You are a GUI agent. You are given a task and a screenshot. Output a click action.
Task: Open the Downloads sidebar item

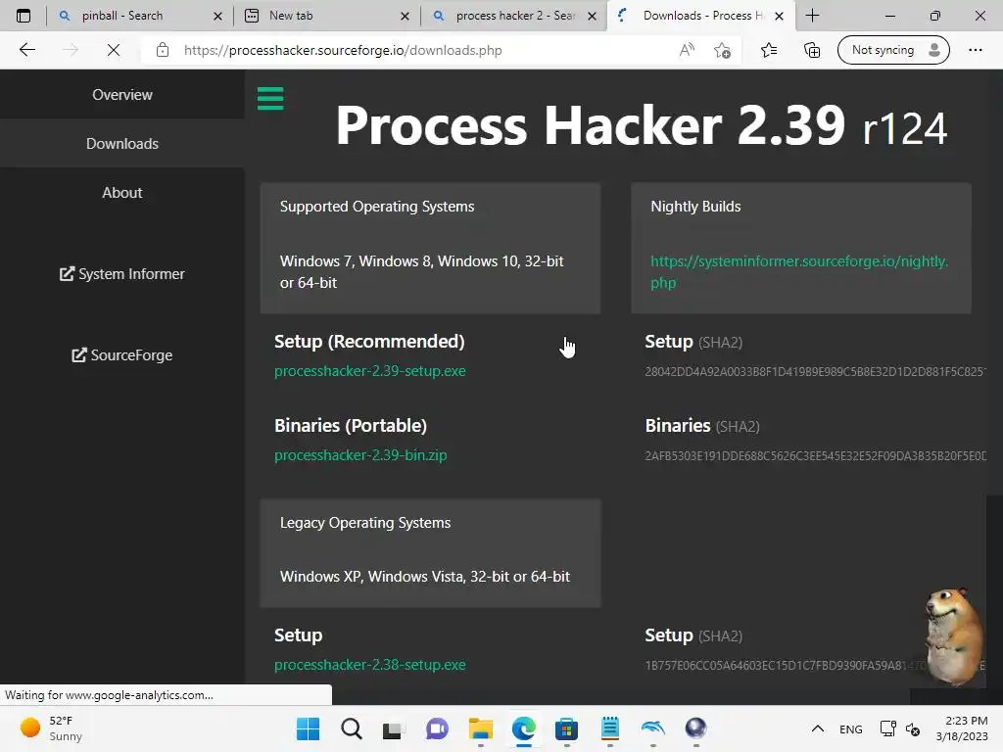pyautogui.click(x=122, y=143)
